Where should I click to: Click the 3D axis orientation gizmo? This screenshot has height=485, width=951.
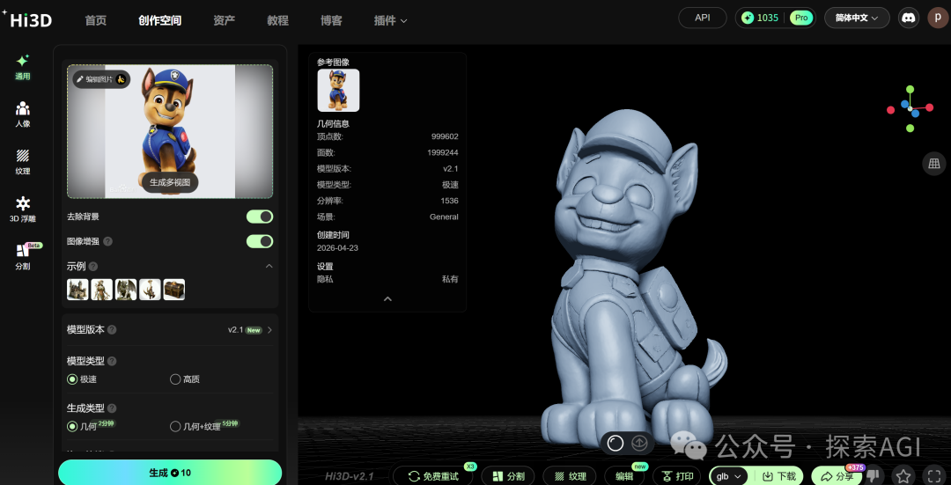pyautogui.click(x=910, y=108)
